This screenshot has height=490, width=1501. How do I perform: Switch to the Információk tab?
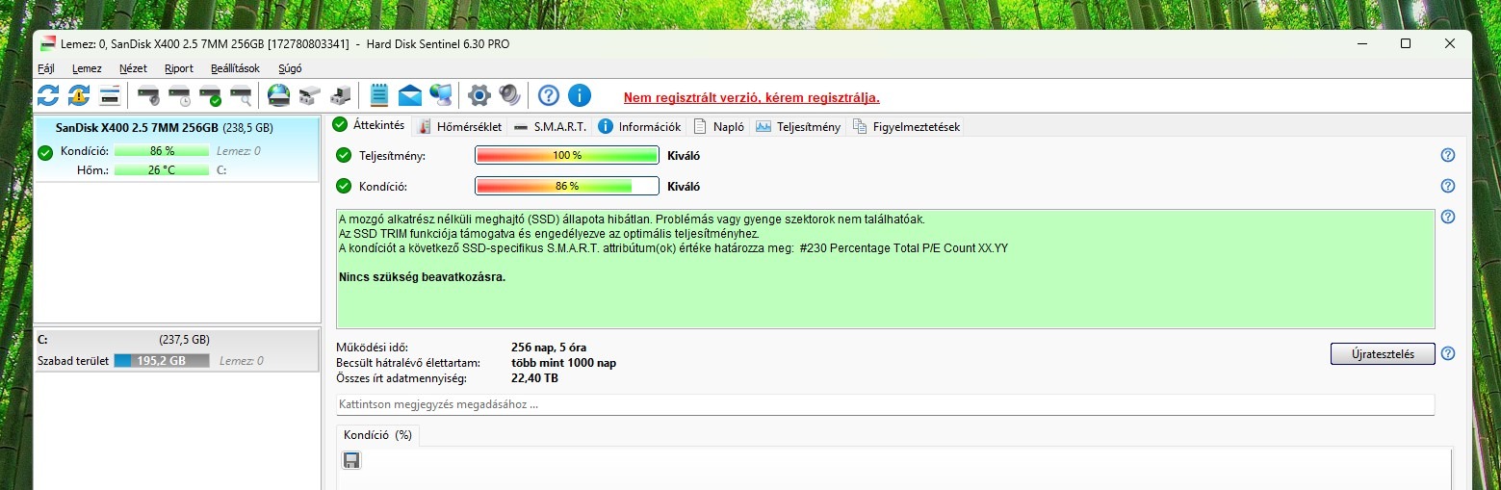(x=639, y=126)
